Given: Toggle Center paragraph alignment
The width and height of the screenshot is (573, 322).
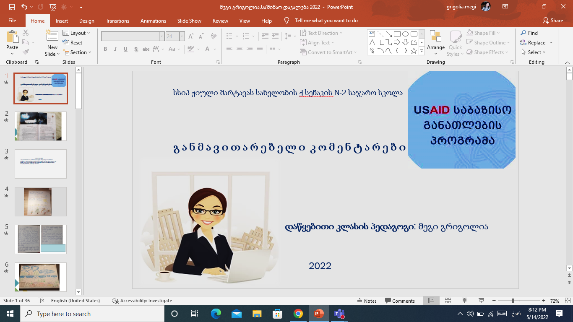Looking at the screenshot, I should 240,49.
